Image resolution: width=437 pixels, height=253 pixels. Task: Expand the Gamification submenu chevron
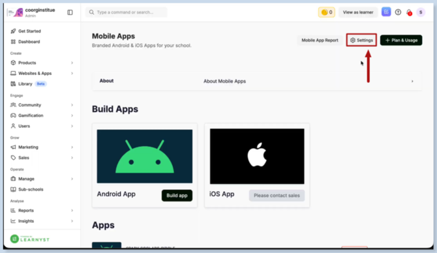tap(72, 115)
